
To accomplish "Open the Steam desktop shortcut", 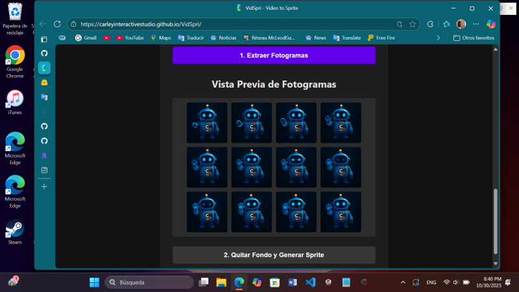I will (14, 230).
